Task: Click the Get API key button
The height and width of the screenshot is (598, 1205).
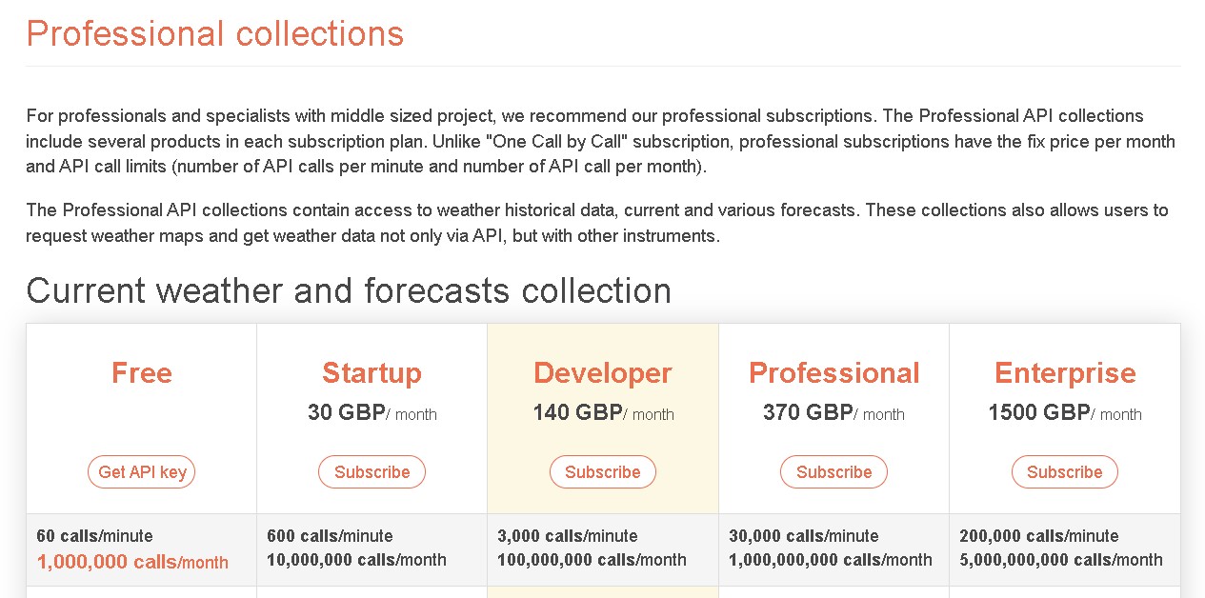Action: point(141,472)
